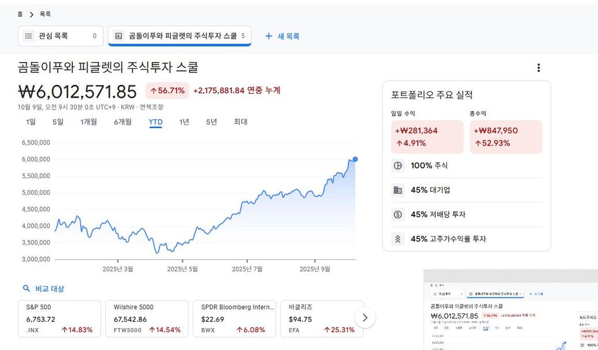
Task: Select the S&P 500 comparison card
Action: click(x=59, y=318)
